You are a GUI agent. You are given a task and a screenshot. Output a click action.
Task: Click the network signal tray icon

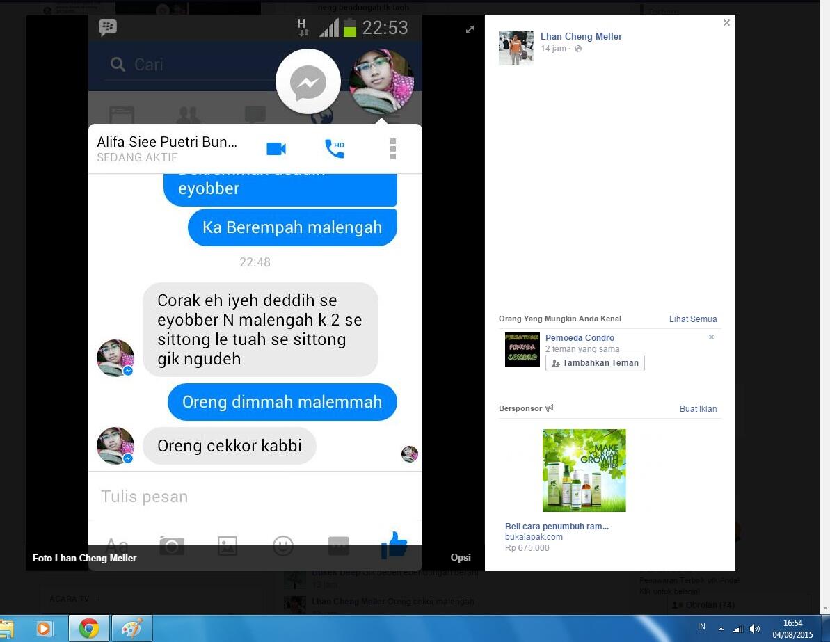click(738, 629)
